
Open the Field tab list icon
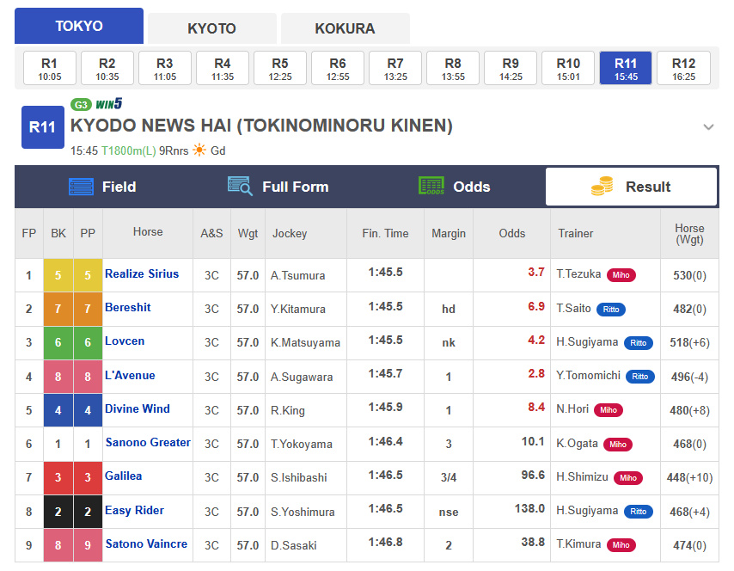(x=81, y=187)
